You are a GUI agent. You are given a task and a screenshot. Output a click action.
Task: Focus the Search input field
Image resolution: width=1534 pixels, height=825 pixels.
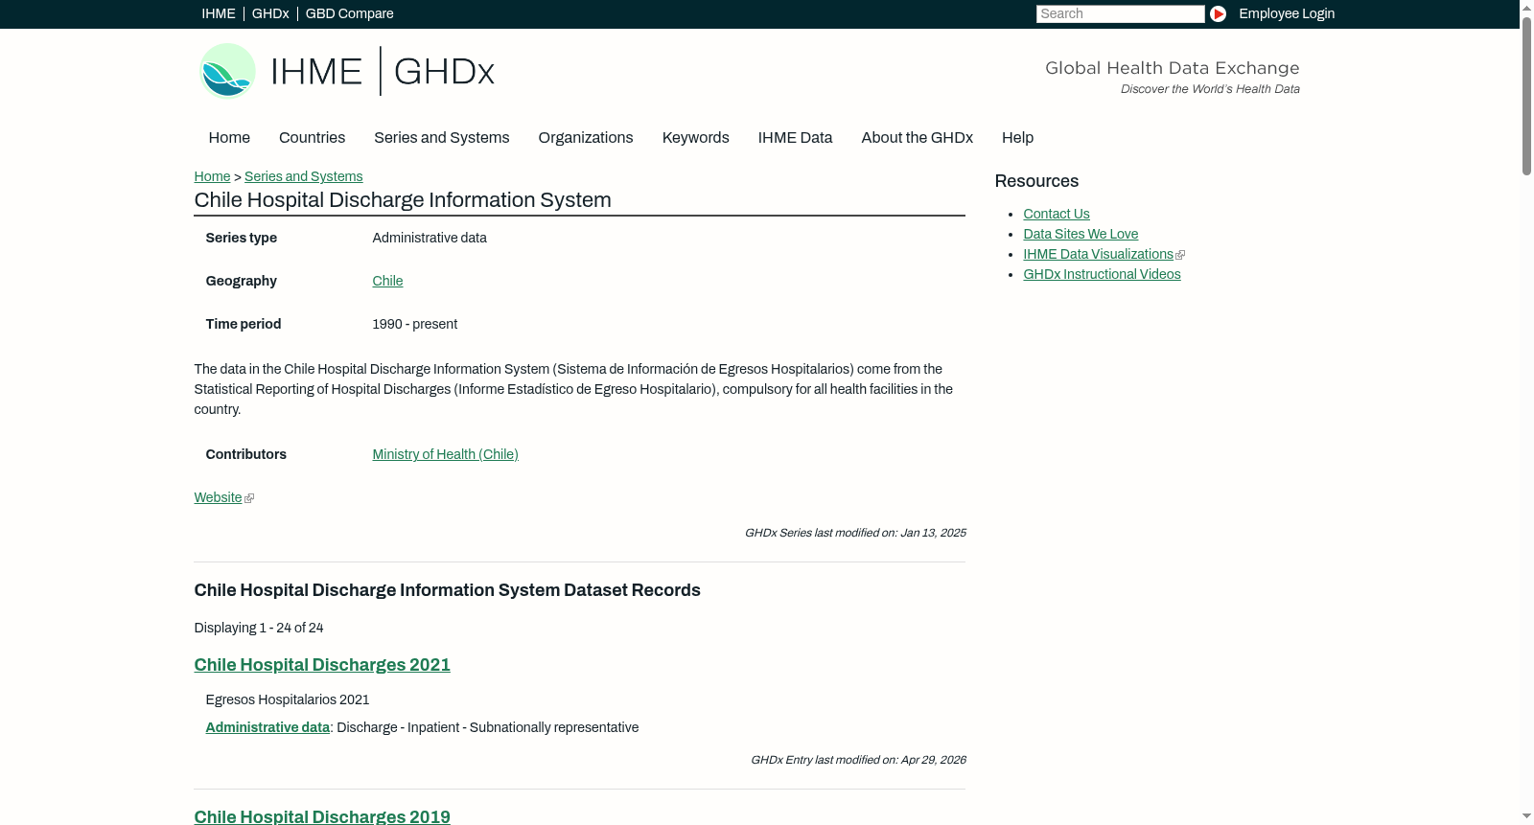1120,13
